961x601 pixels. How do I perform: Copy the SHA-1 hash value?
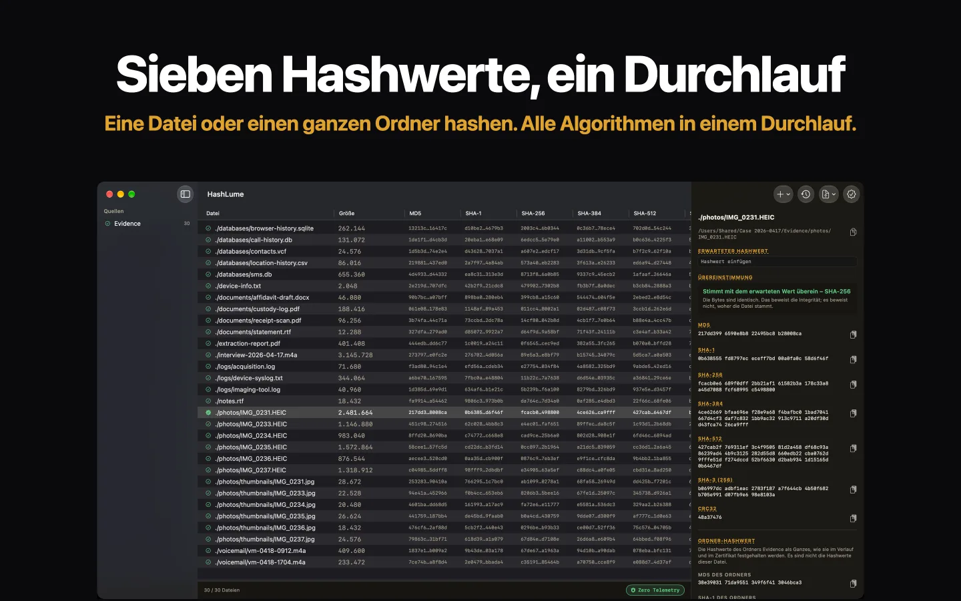[853, 359]
